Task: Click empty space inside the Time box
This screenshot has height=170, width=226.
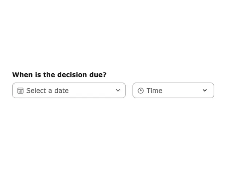Action: pos(182,90)
